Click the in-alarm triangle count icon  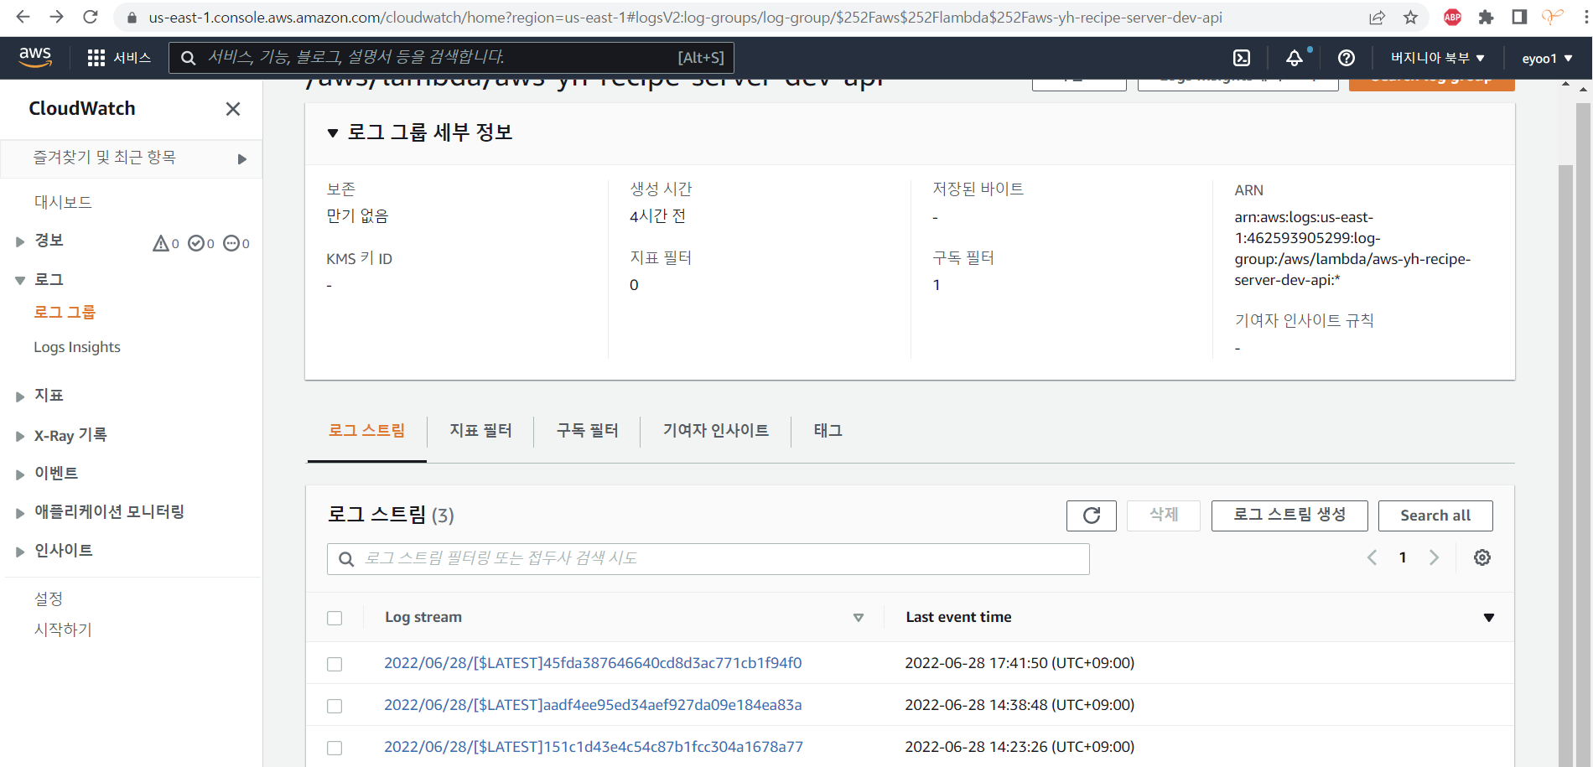pyautogui.click(x=161, y=243)
